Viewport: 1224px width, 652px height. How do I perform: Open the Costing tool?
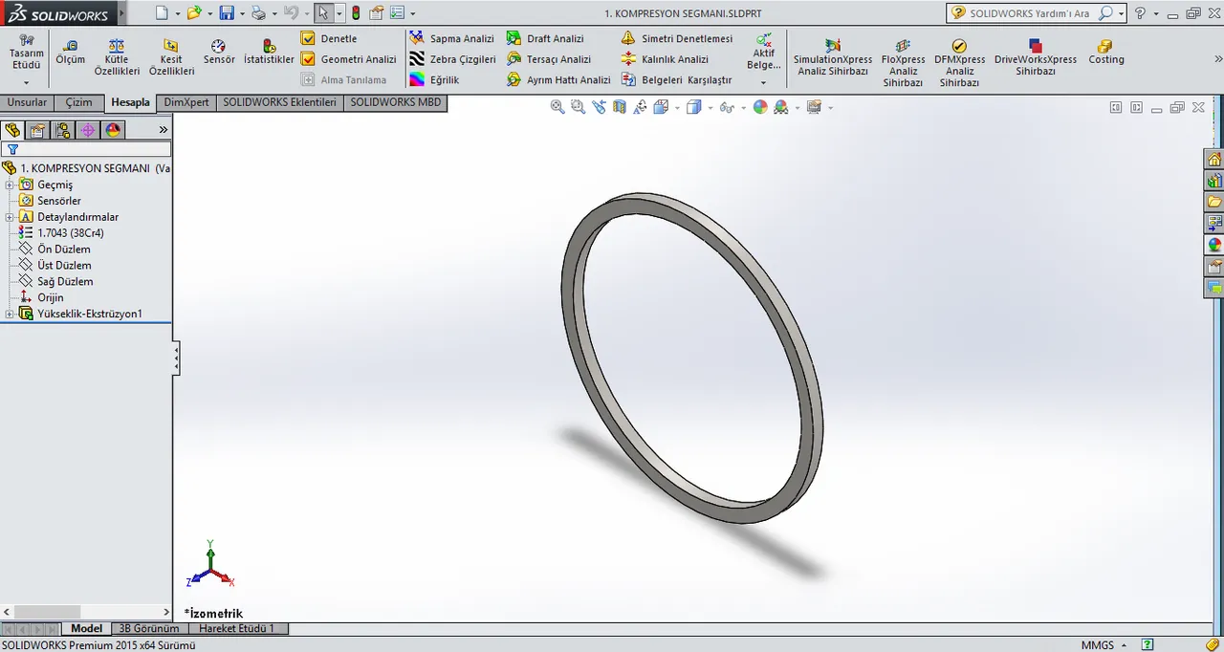coord(1106,52)
